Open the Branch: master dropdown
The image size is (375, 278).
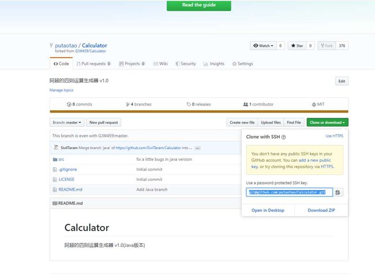click(x=67, y=123)
